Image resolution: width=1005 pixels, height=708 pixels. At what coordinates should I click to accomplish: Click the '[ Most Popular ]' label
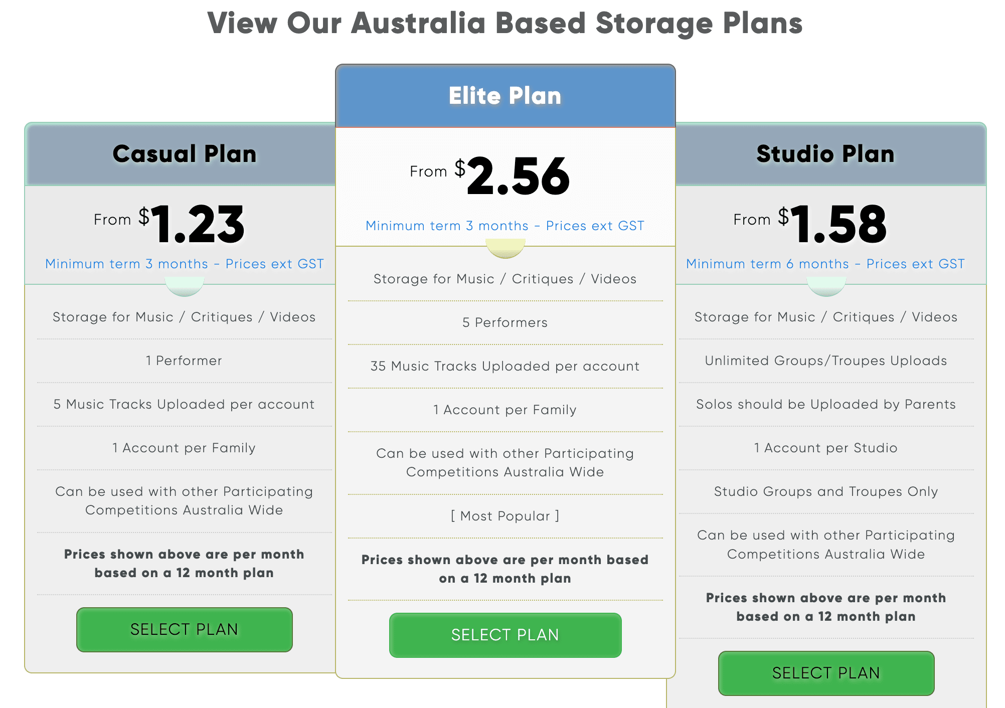(x=505, y=516)
